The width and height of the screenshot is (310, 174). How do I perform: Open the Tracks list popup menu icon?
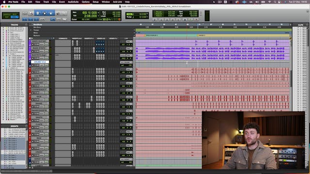pos(26,25)
